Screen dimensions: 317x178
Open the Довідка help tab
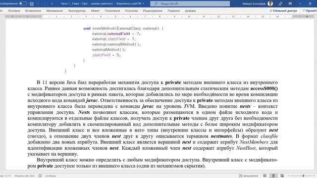(190, 11)
